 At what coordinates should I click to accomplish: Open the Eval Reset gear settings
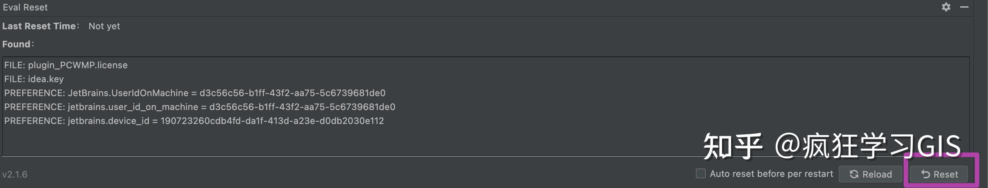pyautogui.click(x=946, y=7)
